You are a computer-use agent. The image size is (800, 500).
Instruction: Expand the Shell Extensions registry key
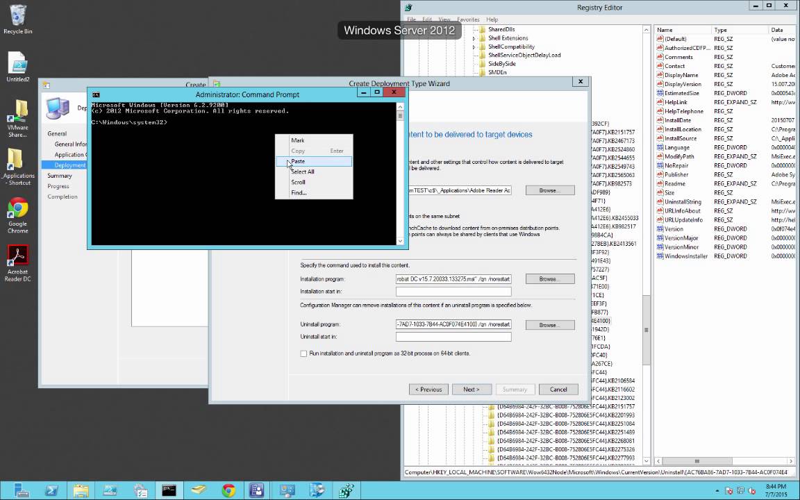[474, 38]
